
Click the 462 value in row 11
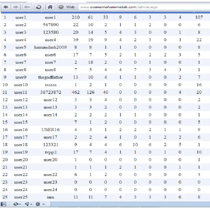tap(75, 92)
